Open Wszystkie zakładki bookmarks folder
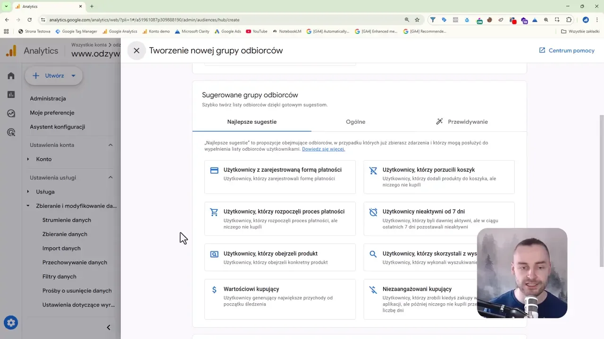Screen dimensions: 604x339 pyautogui.click(x=580, y=32)
